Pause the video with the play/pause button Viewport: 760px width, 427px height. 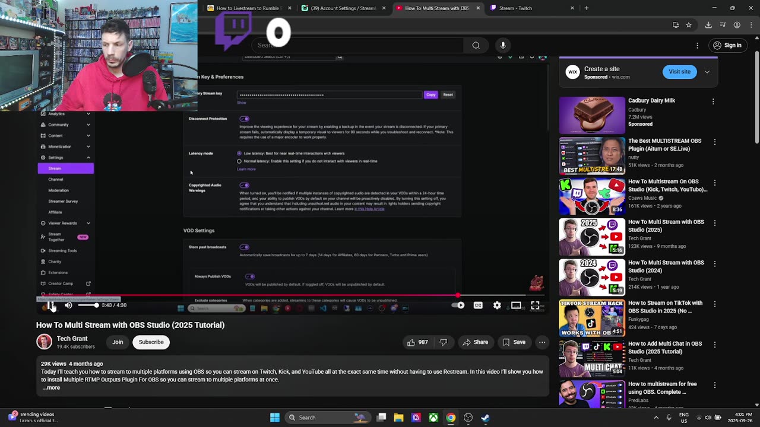pyautogui.click(x=50, y=305)
